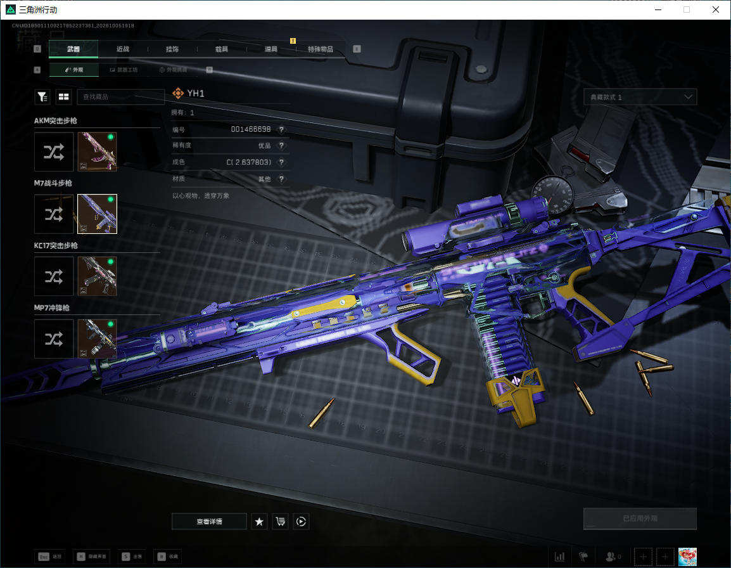Expand the 典藏款式 1 style dropdown

640,97
